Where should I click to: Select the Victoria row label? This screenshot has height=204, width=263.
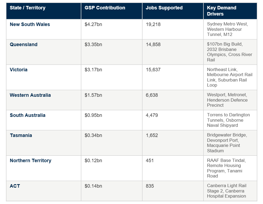click(x=19, y=70)
